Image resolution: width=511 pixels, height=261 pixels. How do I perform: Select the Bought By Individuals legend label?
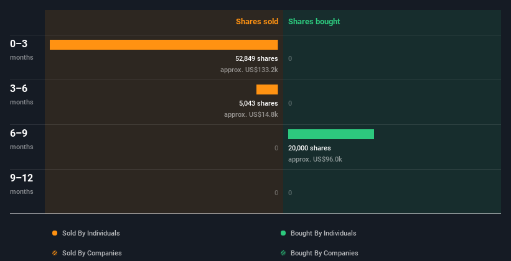pyautogui.click(x=323, y=233)
